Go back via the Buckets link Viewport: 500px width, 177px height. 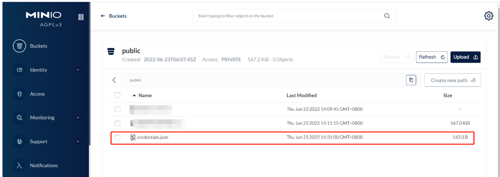pyautogui.click(x=114, y=16)
